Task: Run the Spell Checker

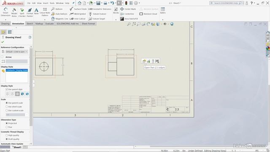Action: pyautogui.click(x=22, y=12)
